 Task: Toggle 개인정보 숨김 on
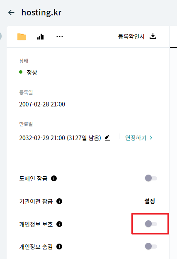(151, 247)
